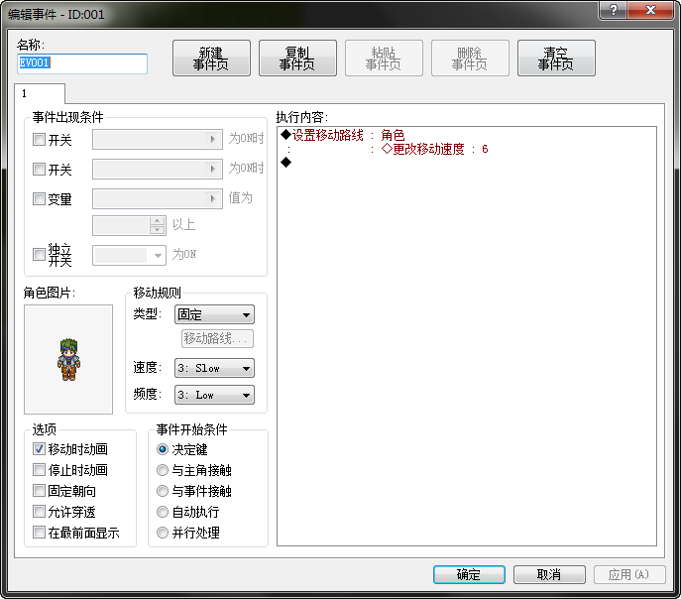Viewport: 681px width, 599px height.
Task: Check the 停止时动画 option
Action: tap(39, 469)
